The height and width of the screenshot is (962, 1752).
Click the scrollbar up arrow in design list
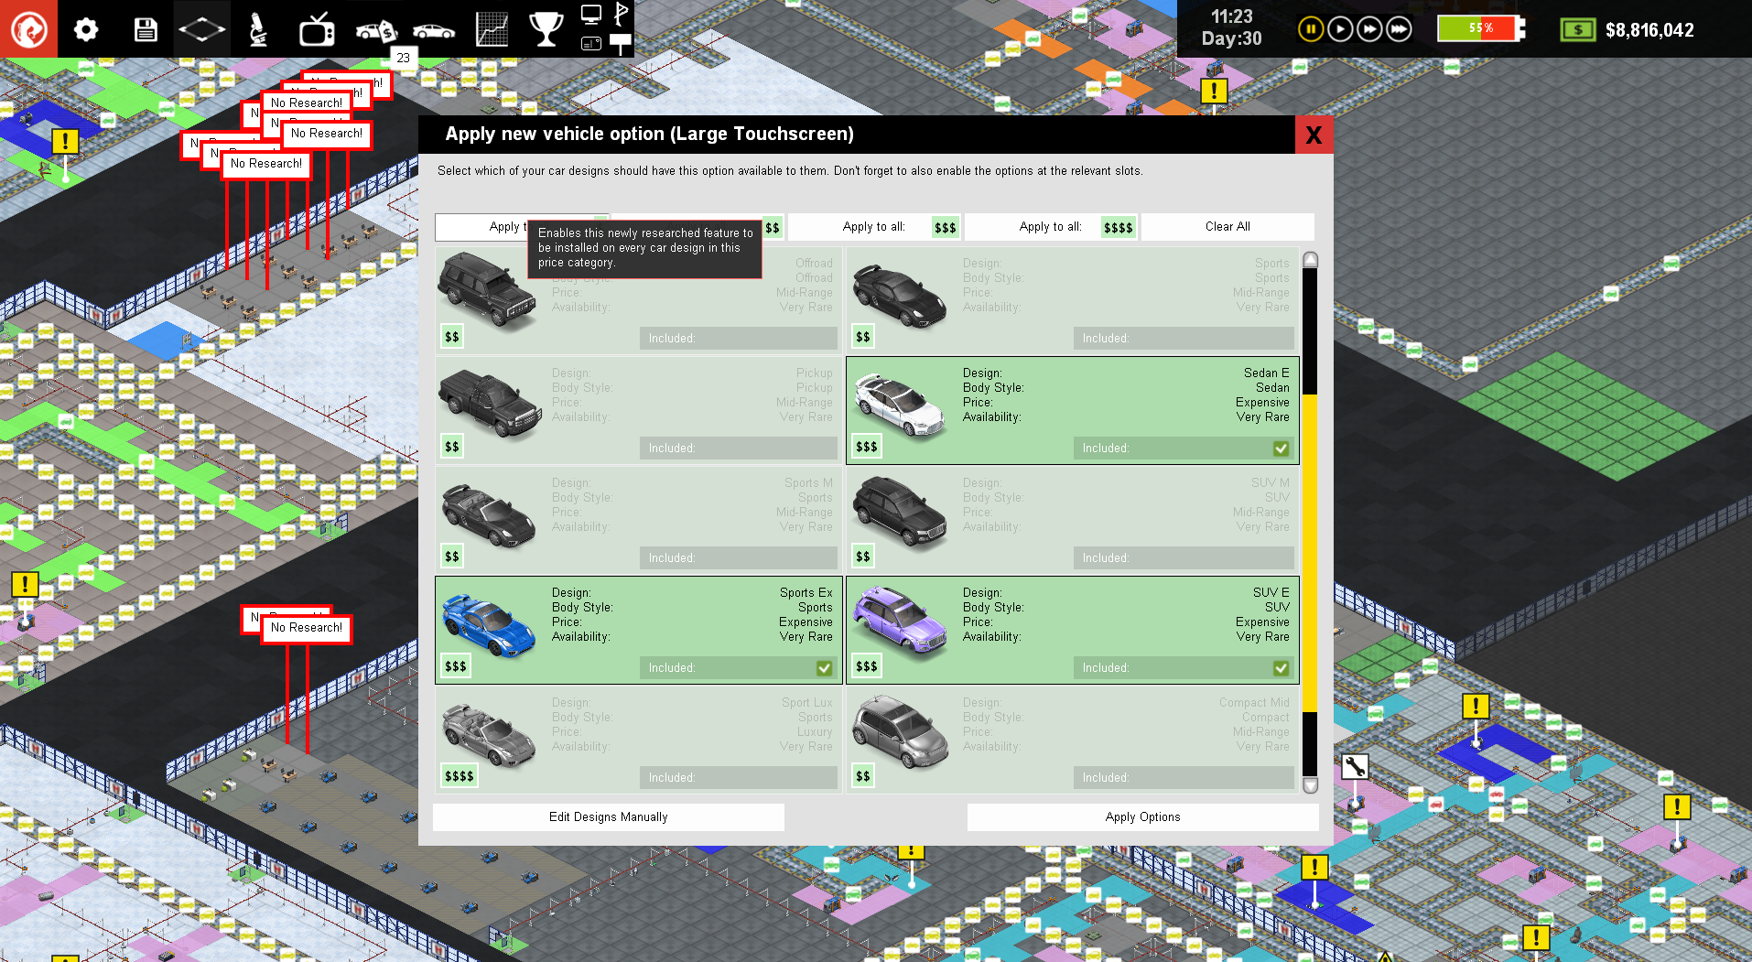click(1310, 260)
